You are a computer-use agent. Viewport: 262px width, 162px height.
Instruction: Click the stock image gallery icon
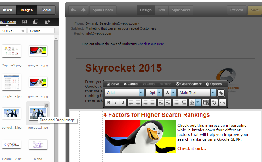click(36, 22)
